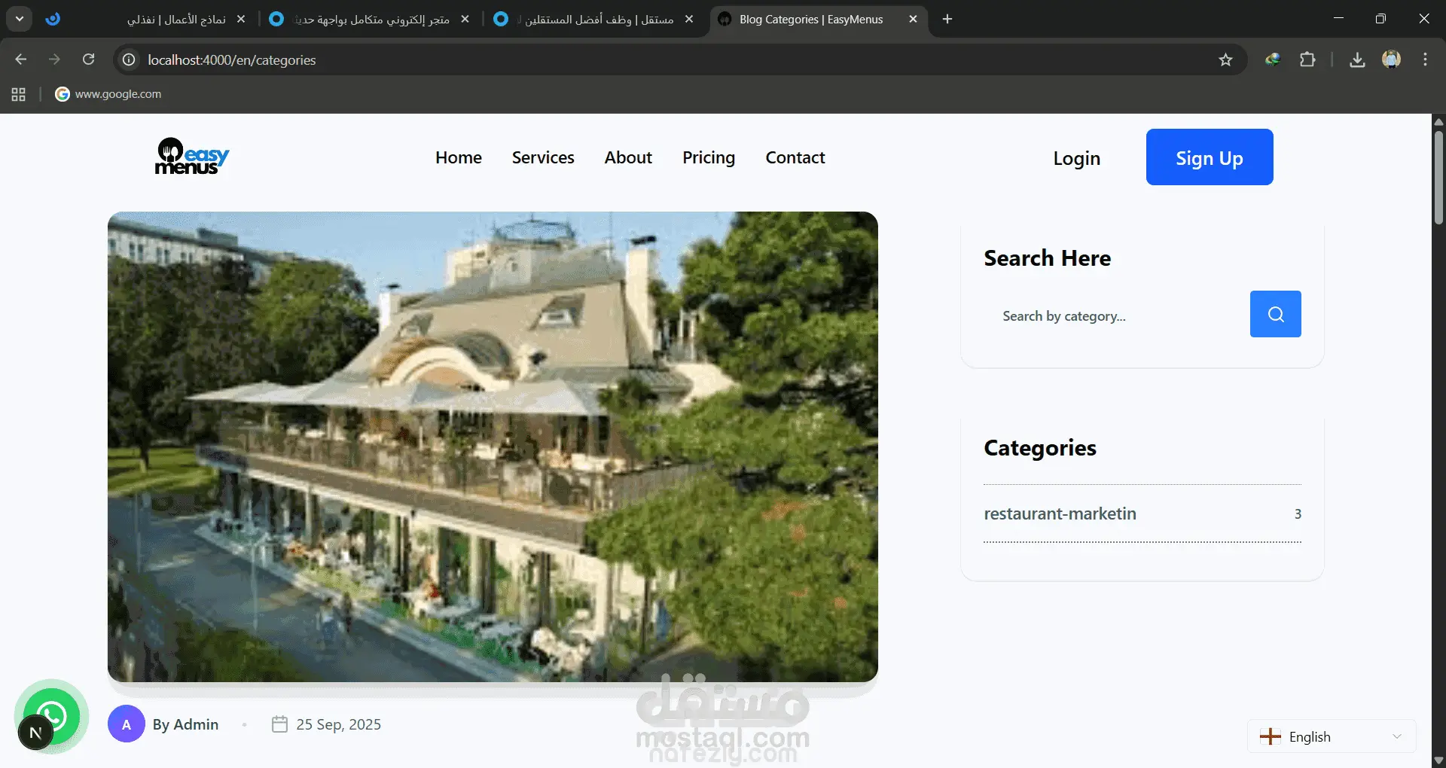Viewport: 1446px width, 768px height.
Task: Click the blue search magnifier button
Action: [x=1275, y=314]
